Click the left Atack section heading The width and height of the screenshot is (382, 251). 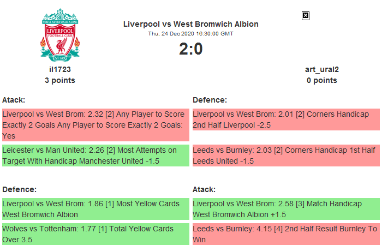point(14,100)
